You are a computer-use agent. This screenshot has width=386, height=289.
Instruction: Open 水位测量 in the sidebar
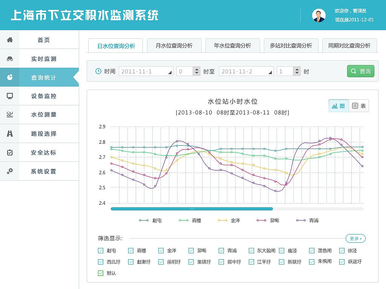(x=39, y=114)
